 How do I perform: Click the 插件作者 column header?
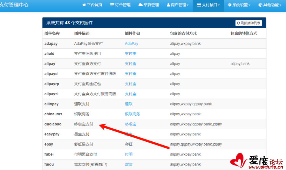pyautogui.click(x=132, y=33)
